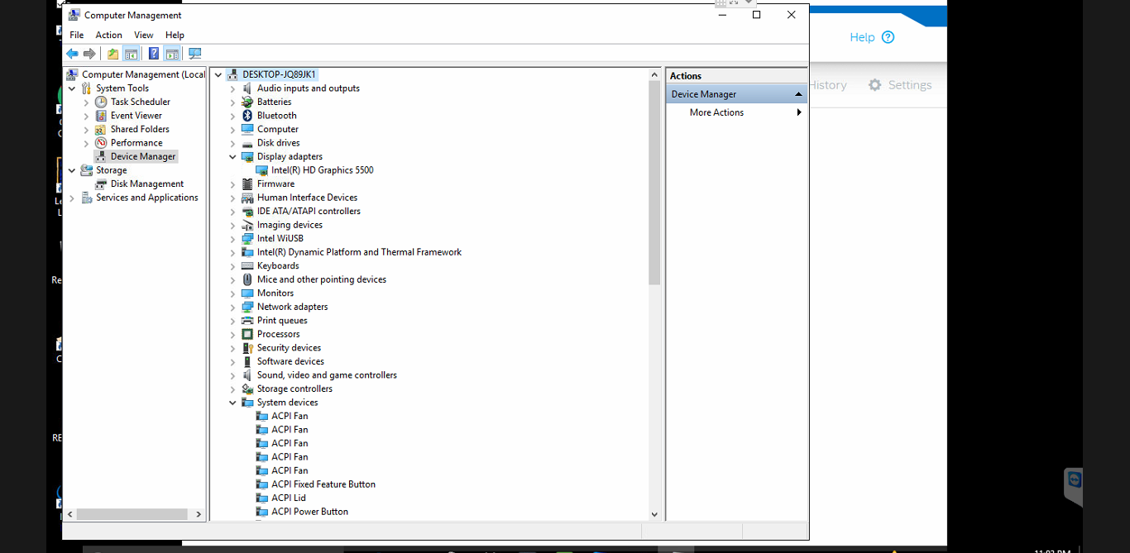Select the ACPI Power Button device
The height and width of the screenshot is (553, 1130).
(x=310, y=512)
